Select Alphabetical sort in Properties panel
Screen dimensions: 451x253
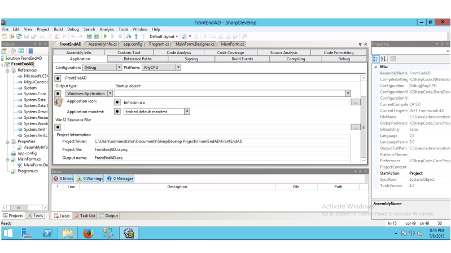pyautogui.click(x=383, y=59)
